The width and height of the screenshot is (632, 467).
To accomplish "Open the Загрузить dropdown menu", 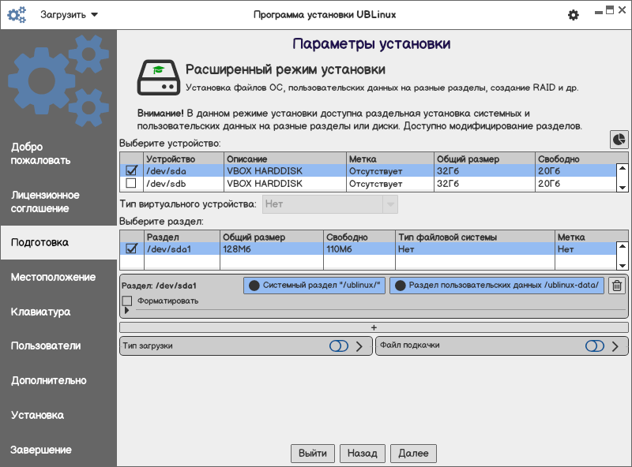I will [69, 15].
